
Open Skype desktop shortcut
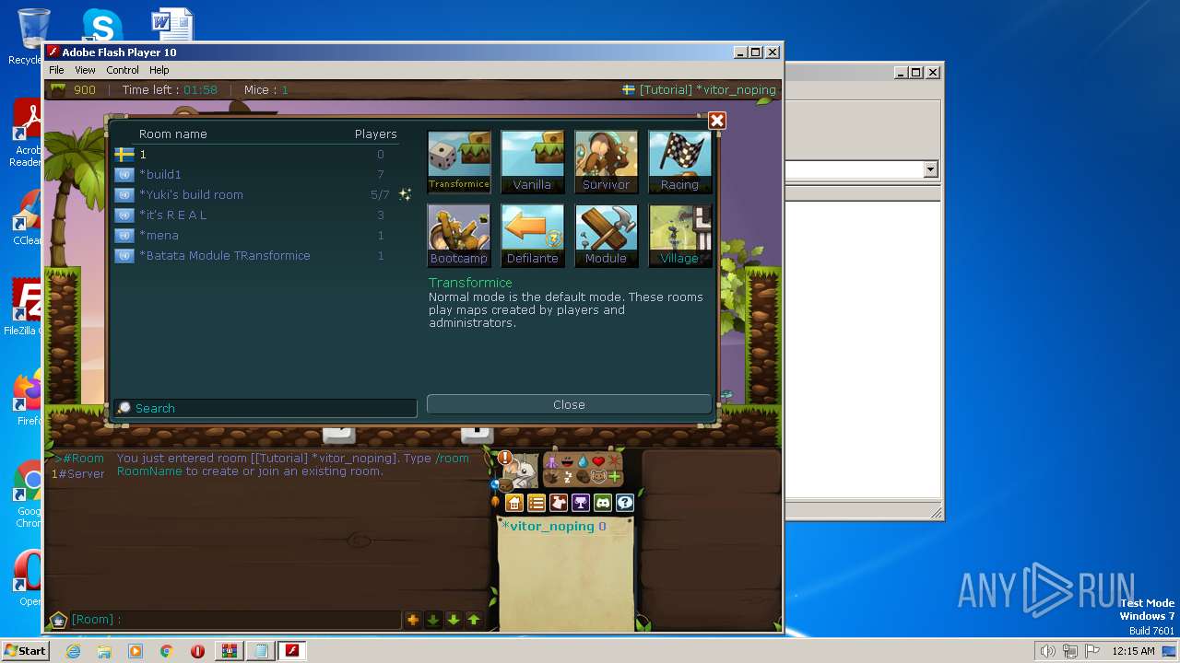102,26
